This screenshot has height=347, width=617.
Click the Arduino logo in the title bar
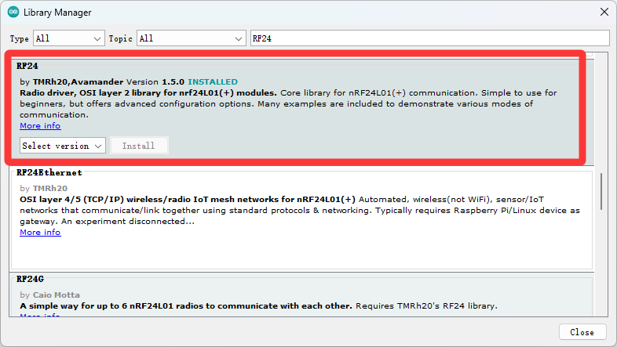[13, 13]
